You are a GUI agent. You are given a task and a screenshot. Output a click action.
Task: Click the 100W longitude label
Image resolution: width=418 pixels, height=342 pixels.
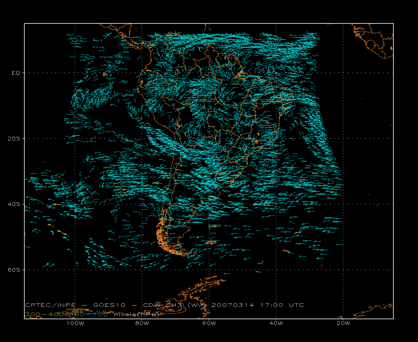pos(75,323)
